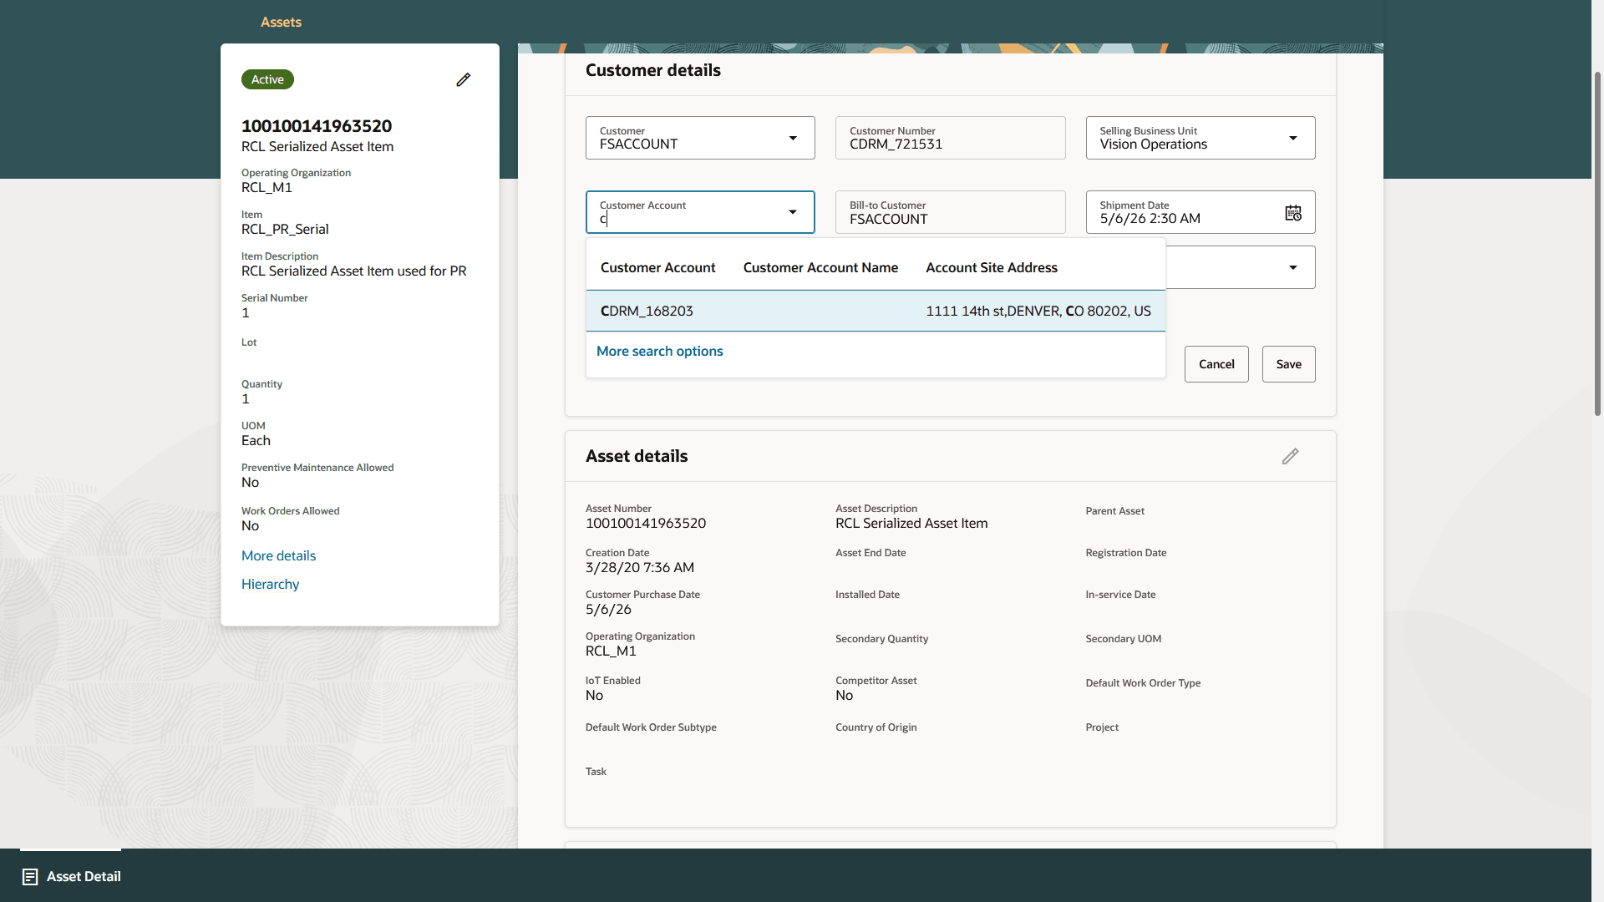Click the Save button

1288,364
